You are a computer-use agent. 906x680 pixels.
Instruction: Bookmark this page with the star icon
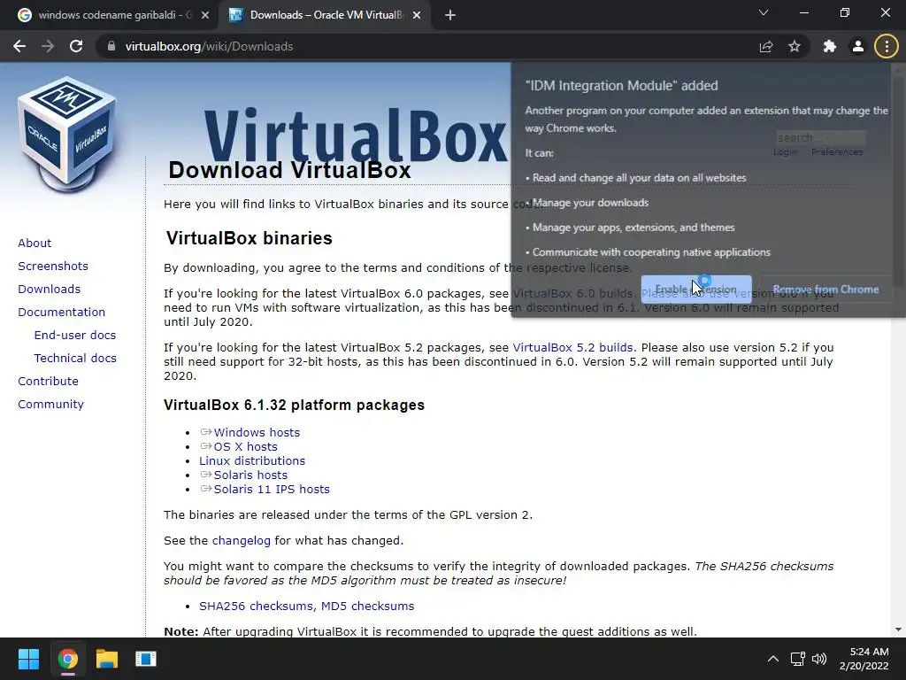795,46
